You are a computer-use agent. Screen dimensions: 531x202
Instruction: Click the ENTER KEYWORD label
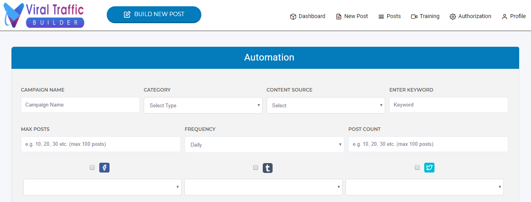tap(411, 90)
